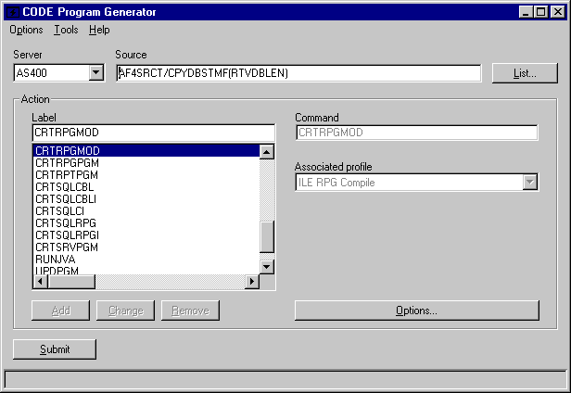
Task: Select CRTSQLCBL from the list
Action: [66, 186]
